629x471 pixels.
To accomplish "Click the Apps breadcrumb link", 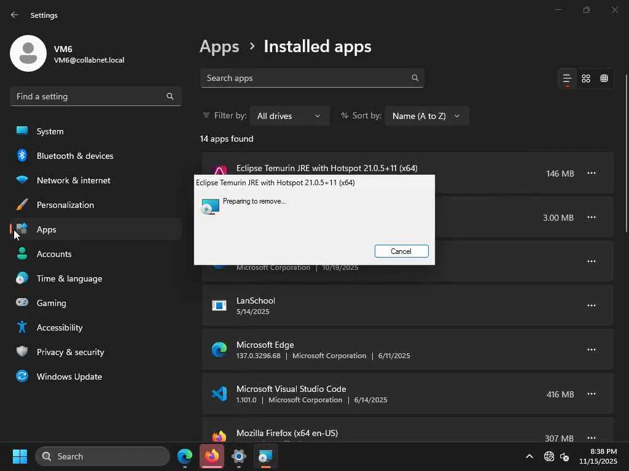I will 219,47.
